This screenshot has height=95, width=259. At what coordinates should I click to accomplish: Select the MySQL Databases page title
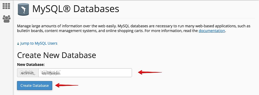point(76,9)
